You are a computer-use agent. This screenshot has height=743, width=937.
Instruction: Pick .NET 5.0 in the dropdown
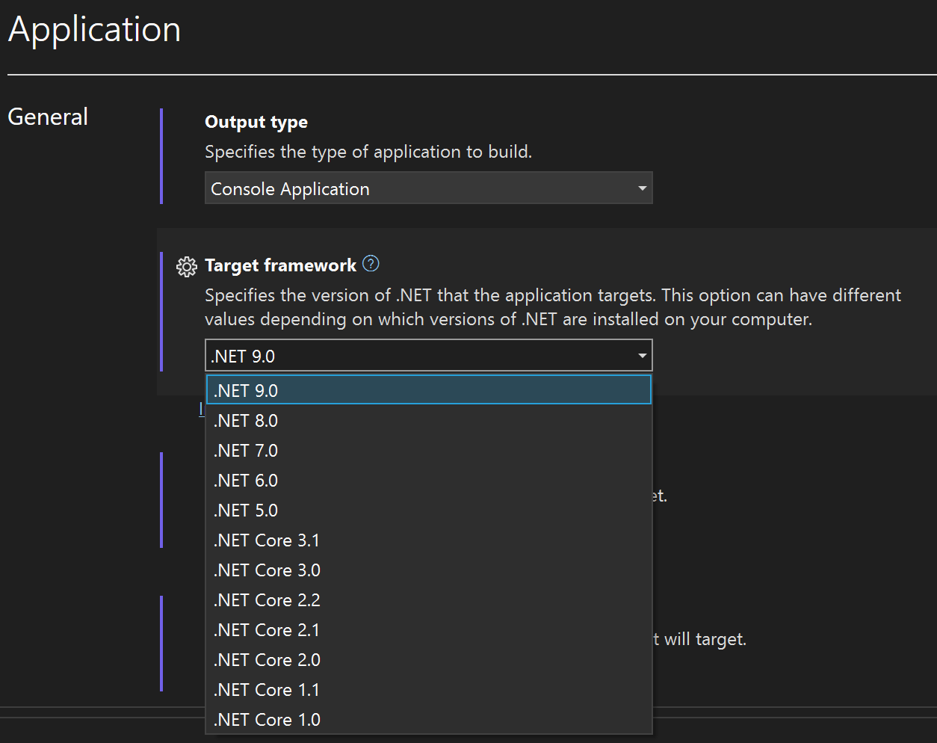(x=429, y=510)
